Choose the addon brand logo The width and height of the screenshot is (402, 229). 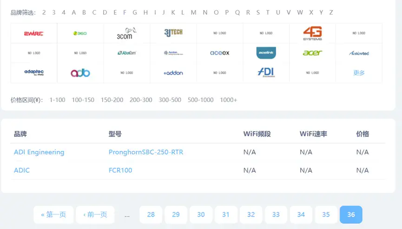coord(173,73)
